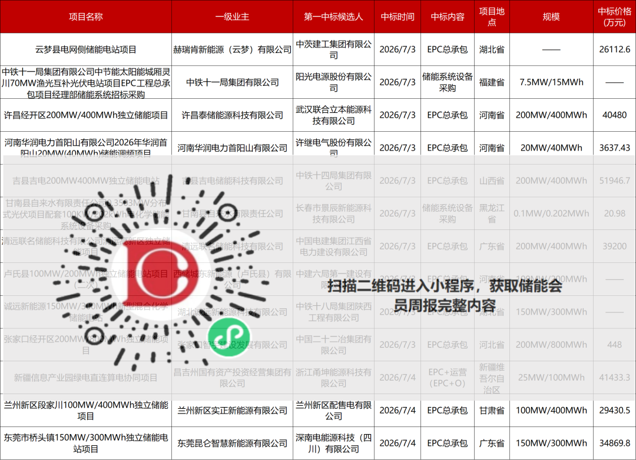The image size is (636, 460).
Task: Select '深南电能源科技（四川）有限公司' cell
Action: click(333, 444)
